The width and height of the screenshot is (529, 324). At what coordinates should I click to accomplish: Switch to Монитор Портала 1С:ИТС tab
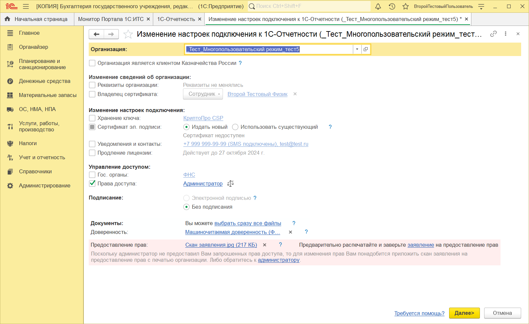(x=111, y=19)
